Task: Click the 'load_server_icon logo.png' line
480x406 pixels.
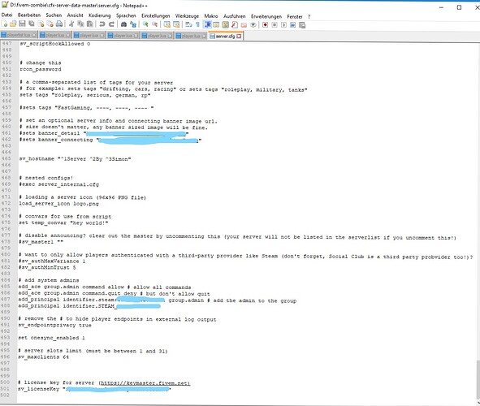Action: (58, 204)
